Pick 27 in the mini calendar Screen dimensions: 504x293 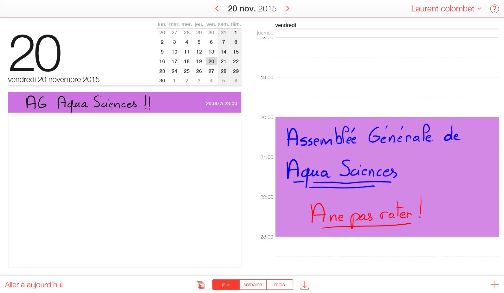[x=211, y=71]
